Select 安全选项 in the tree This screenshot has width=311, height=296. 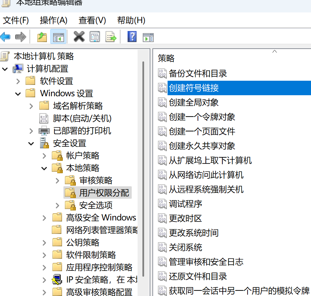[96, 206]
